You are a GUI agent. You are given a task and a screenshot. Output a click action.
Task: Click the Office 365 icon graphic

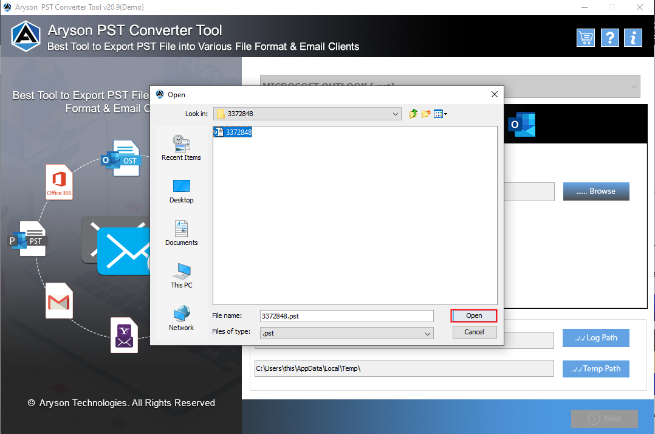[60, 182]
